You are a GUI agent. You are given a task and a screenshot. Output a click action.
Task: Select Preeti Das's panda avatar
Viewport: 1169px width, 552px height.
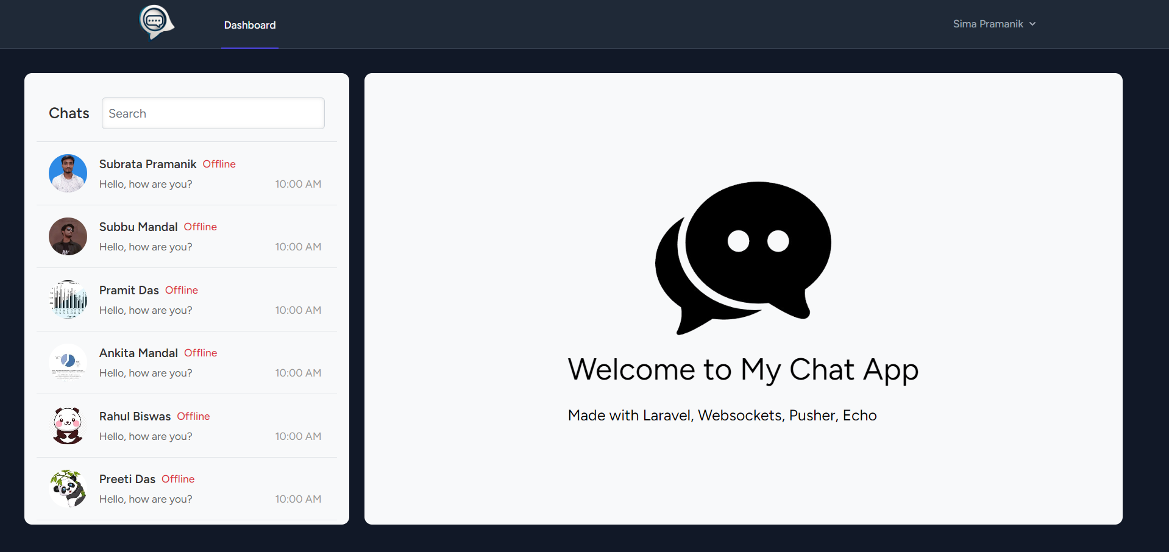(x=68, y=488)
